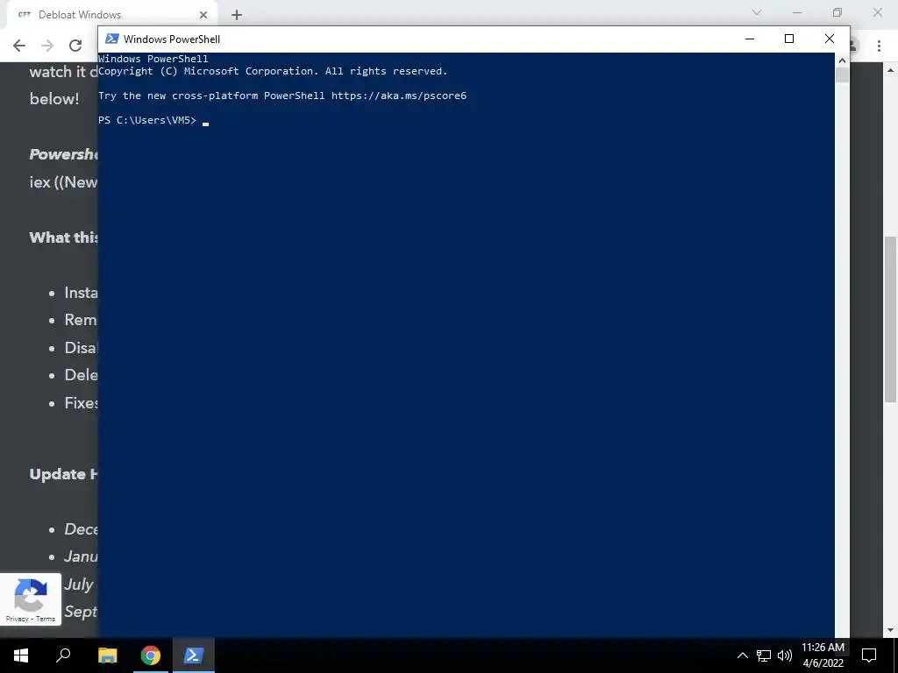Click the PowerShell taskbar icon
Image resolution: width=898 pixels, height=673 pixels.
194,655
